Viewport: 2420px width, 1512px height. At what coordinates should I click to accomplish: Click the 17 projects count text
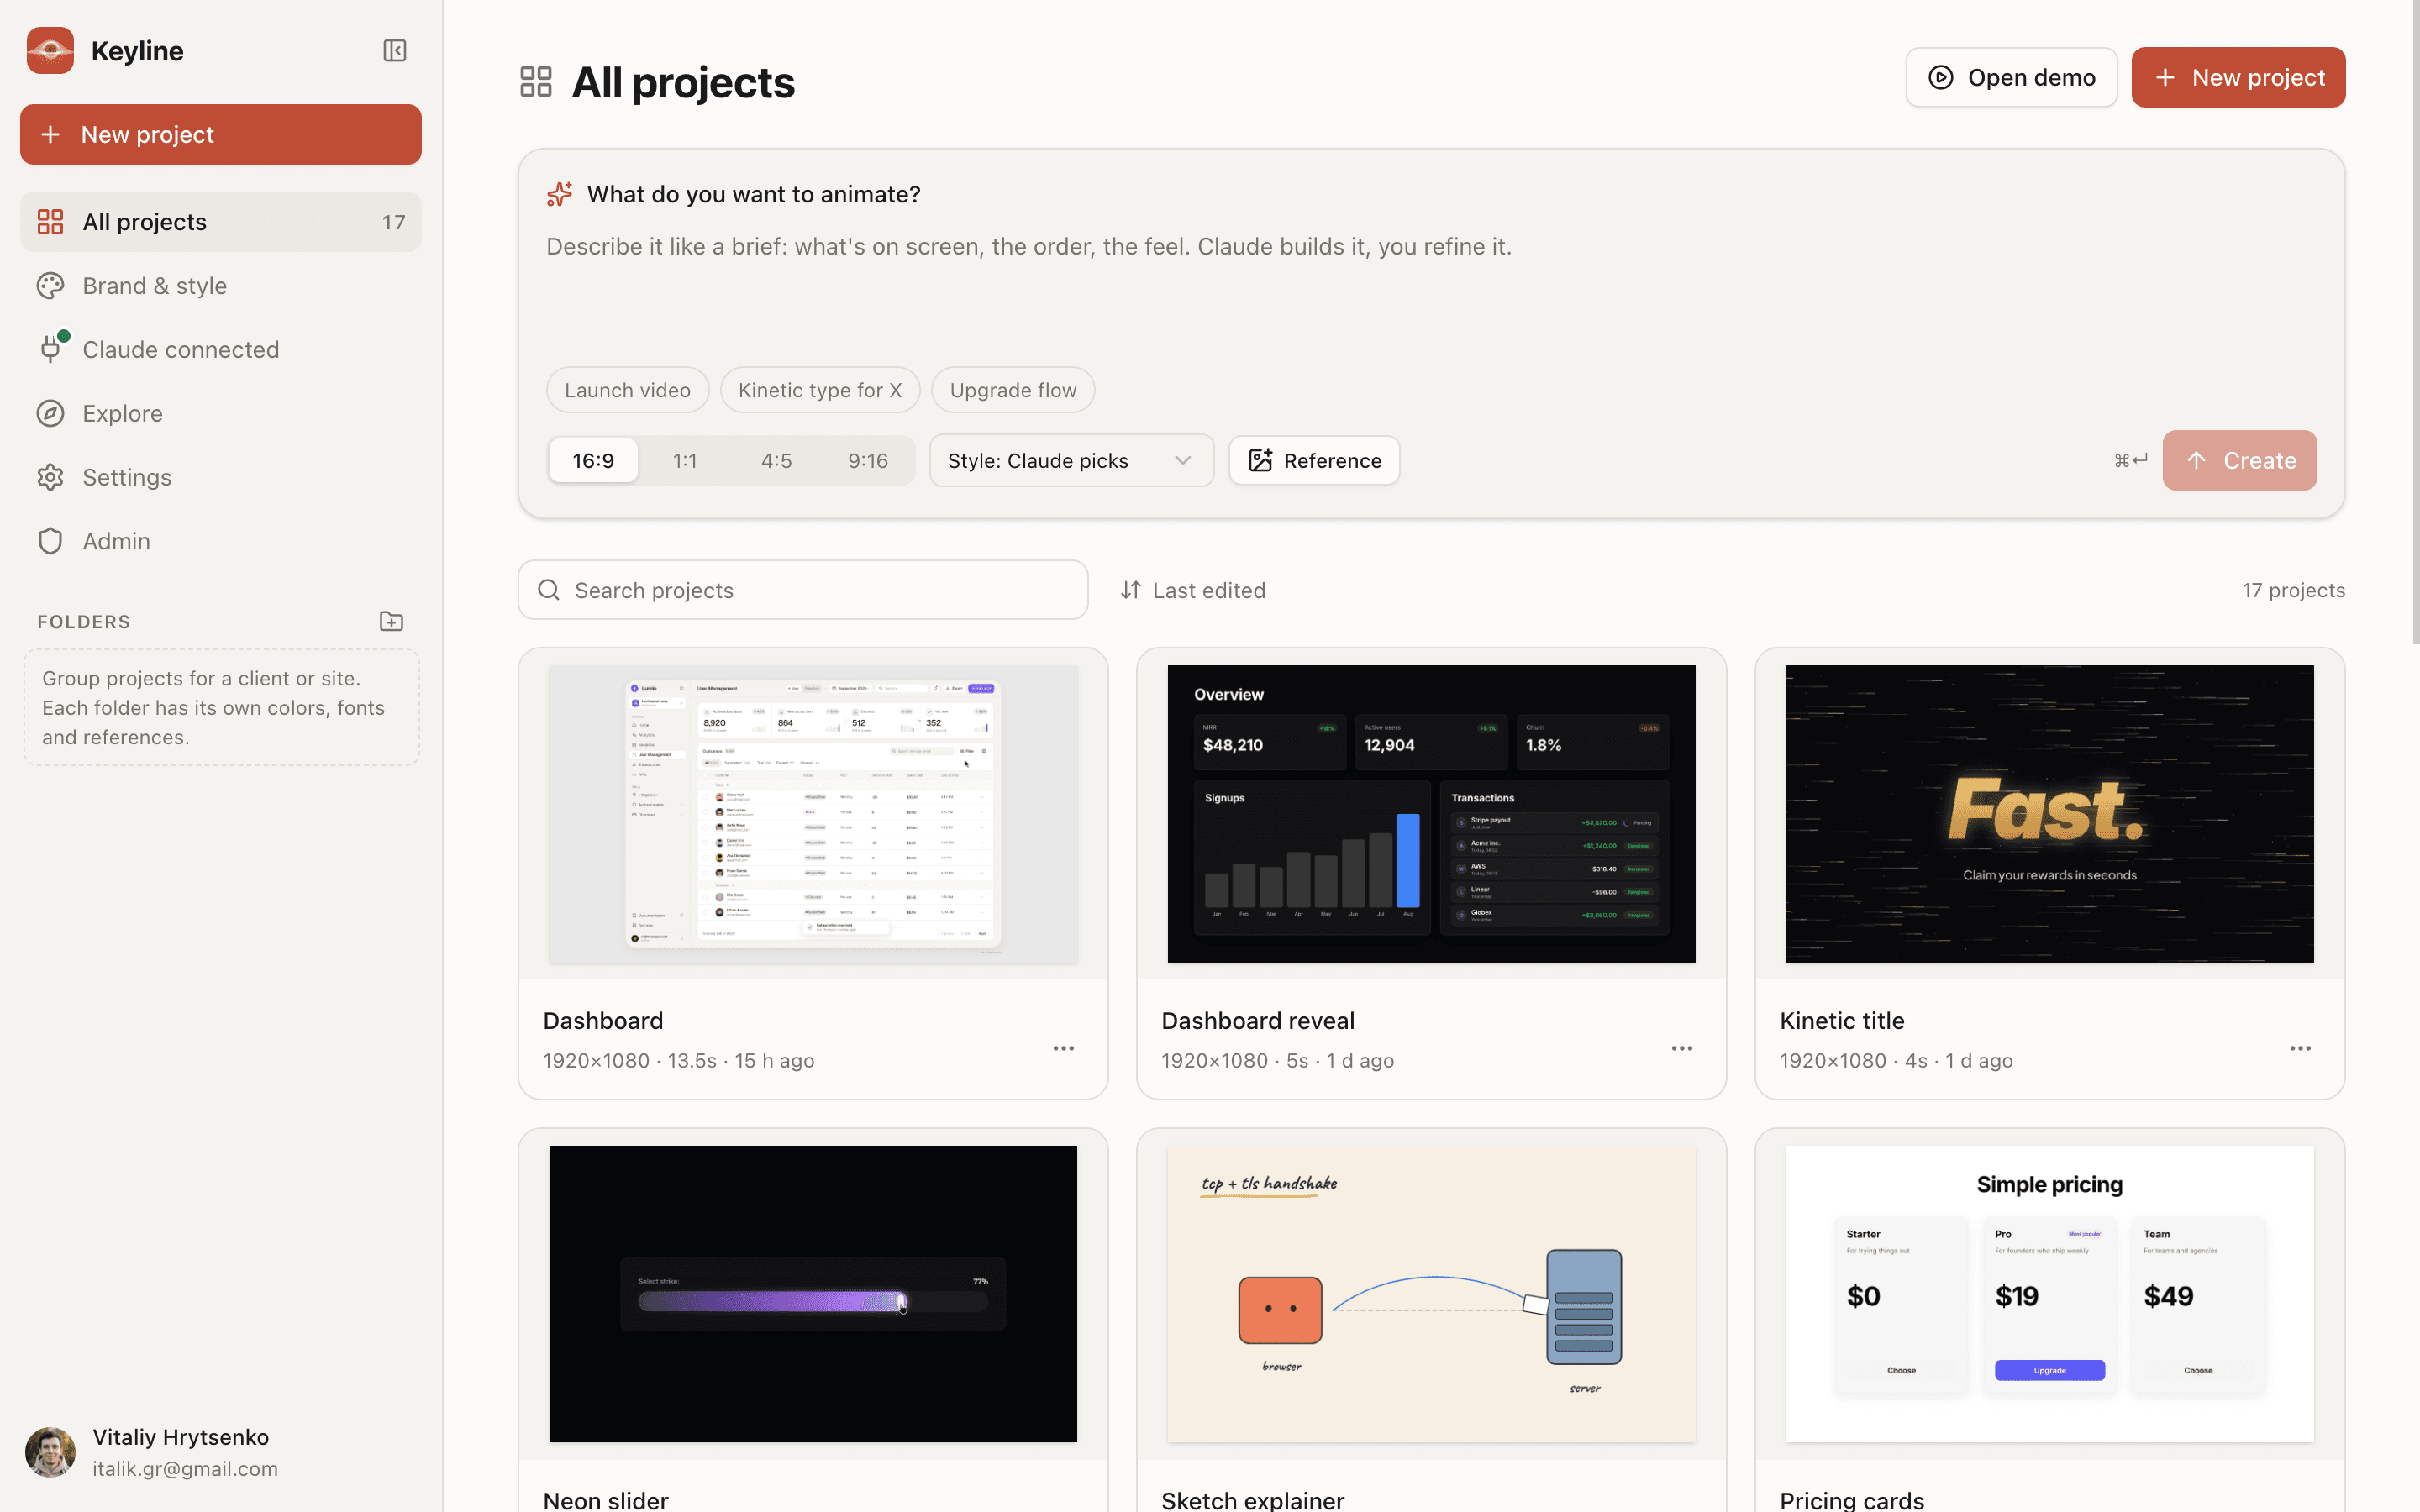pyautogui.click(x=2293, y=590)
